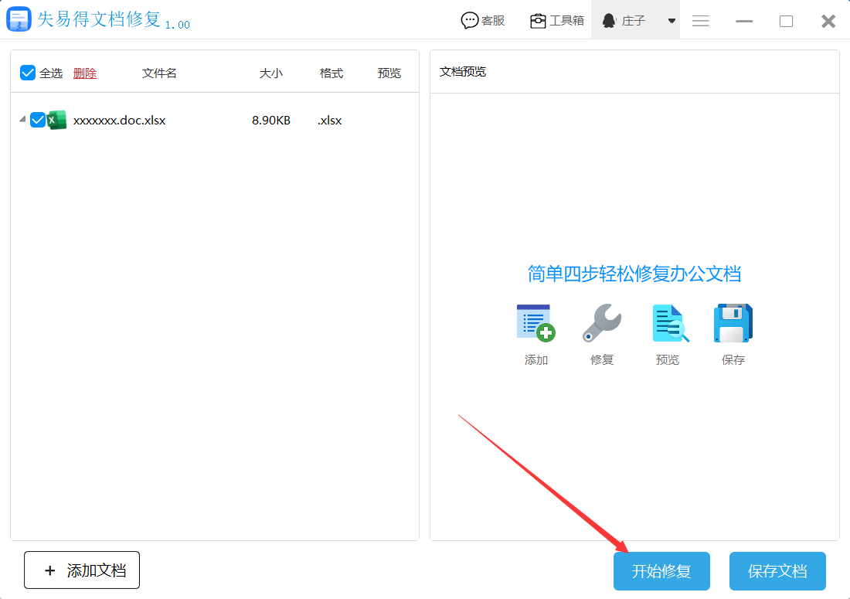The width and height of the screenshot is (850, 599).
Task: Click the 8.90KB size cell
Action: [x=271, y=121]
